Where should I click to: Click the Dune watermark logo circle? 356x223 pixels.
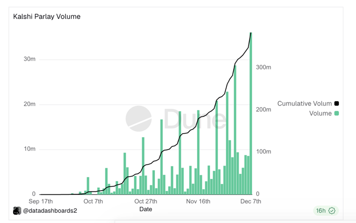(139, 119)
